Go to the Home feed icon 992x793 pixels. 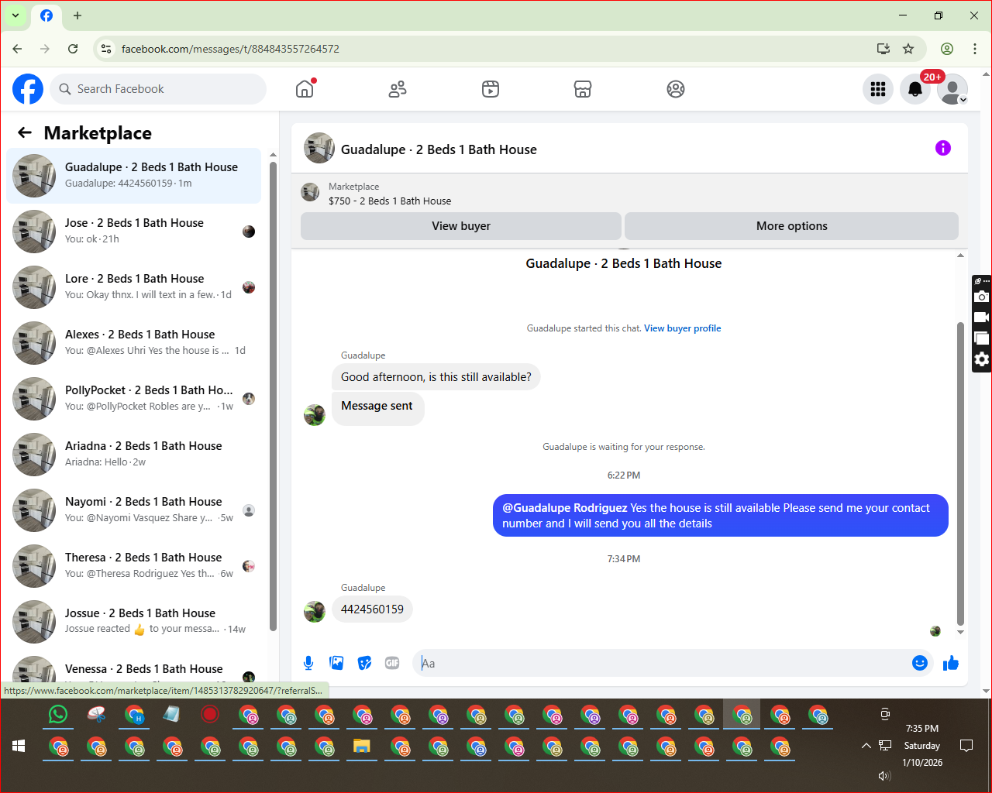pyautogui.click(x=305, y=89)
